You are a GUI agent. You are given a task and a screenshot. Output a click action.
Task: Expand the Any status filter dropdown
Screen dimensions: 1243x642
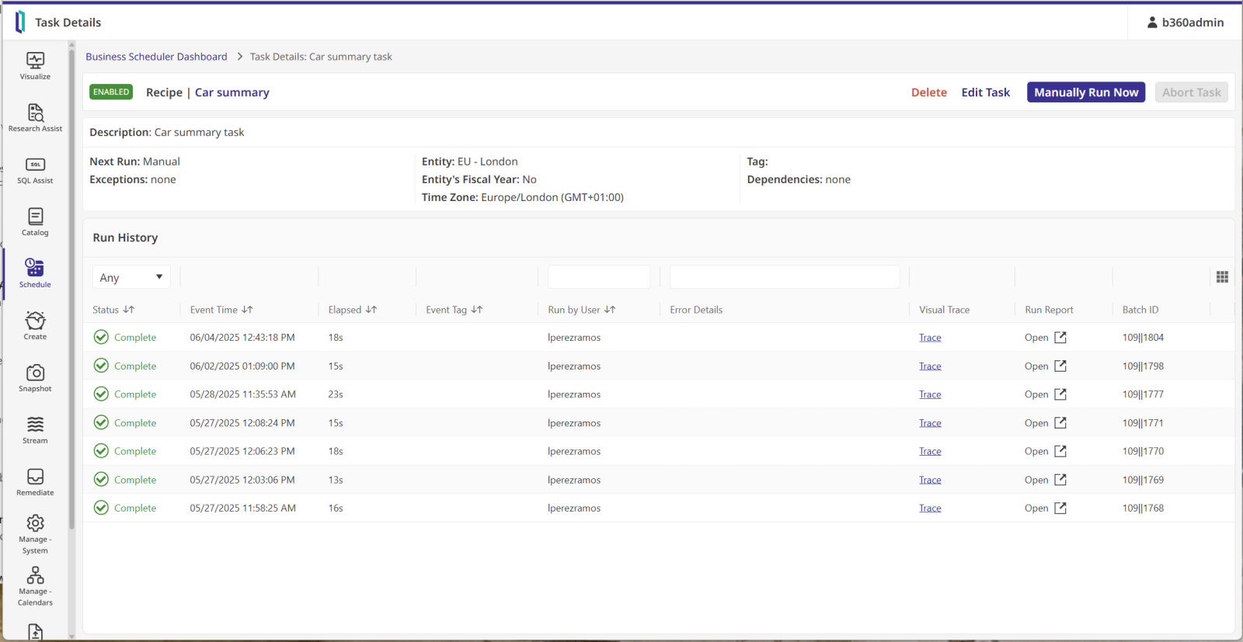point(131,277)
